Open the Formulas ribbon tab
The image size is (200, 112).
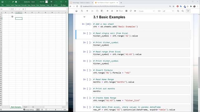(x=24, y=5)
